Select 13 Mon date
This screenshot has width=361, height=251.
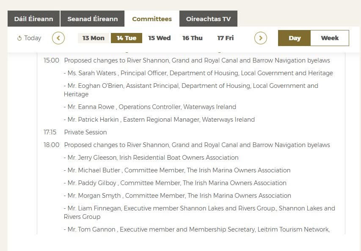coord(94,38)
